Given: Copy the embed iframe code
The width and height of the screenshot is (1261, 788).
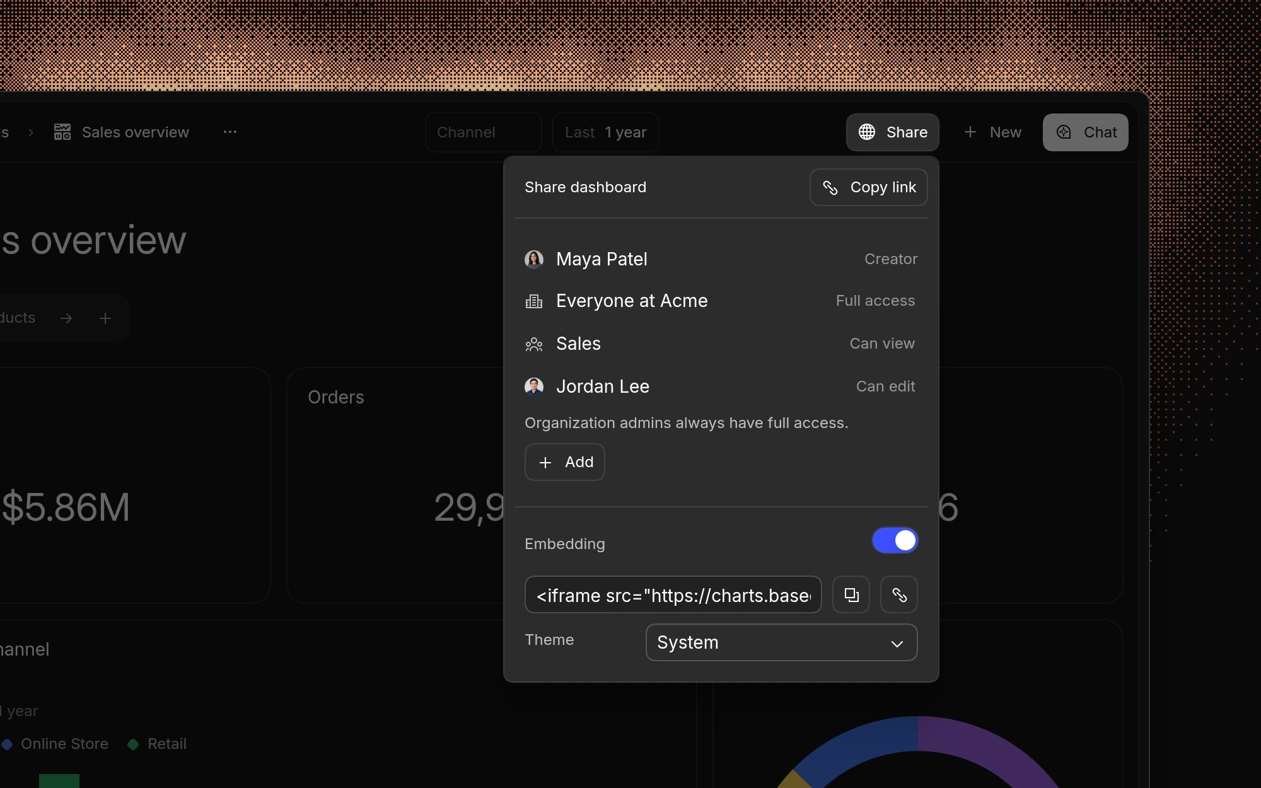Looking at the screenshot, I should click(x=851, y=594).
